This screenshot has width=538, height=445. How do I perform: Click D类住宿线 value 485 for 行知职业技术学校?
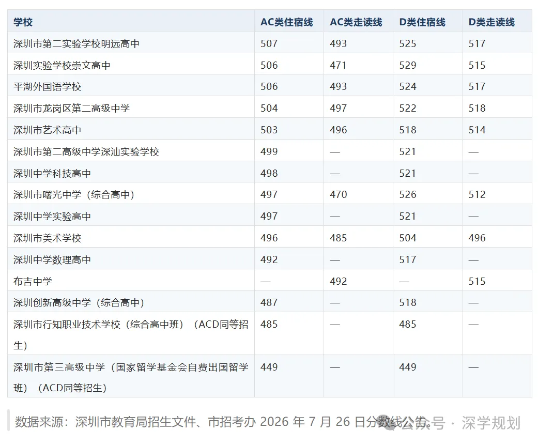pyautogui.click(x=408, y=324)
